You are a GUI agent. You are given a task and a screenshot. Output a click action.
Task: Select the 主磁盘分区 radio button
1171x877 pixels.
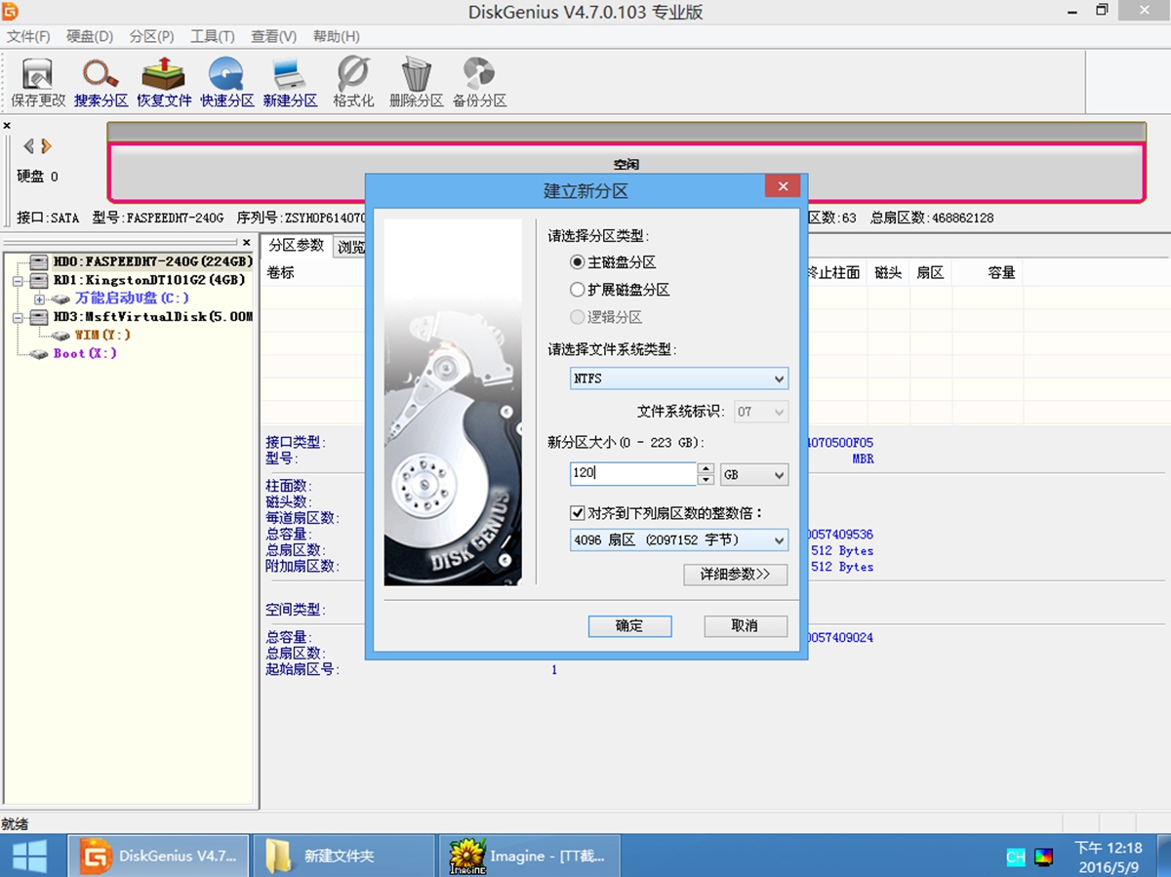tap(576, 261)
